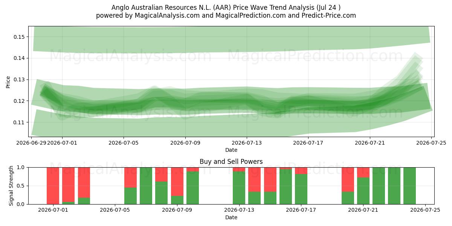Click the 2026-07-05 date under the Buy and Sell chart
Viewport: 452px width, 226px height.
point(115,210)
